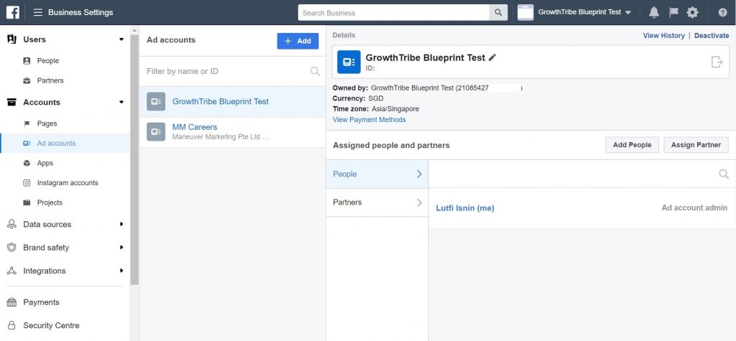This screenshot has width=736, height=341.
Task: Click the Search Business input field
Action: click(393, 13)
